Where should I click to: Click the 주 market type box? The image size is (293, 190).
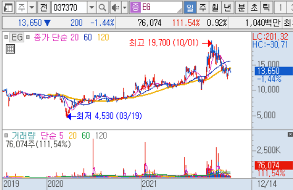22,8
